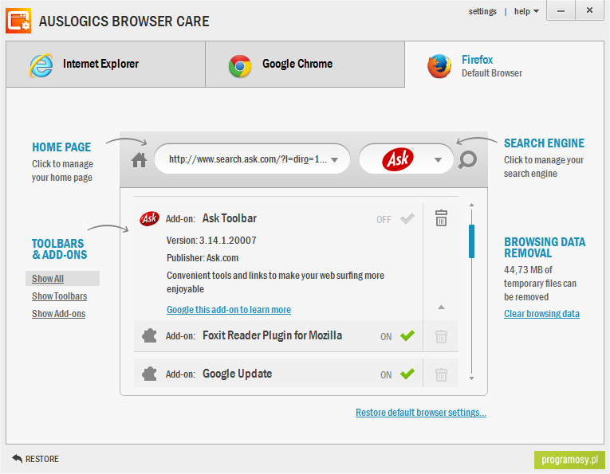The image size is (610, 474).
Task: Click Foxit Reader puzzle piece icon
Action: click(x=149, y=335)
